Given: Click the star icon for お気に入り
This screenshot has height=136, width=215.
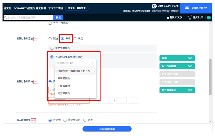Looking at the screenshot, I should tap(168, 18).
